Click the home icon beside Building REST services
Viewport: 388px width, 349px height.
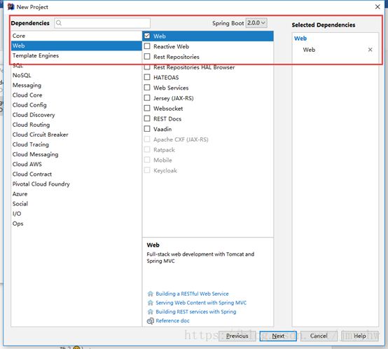(x=150, y=312)
